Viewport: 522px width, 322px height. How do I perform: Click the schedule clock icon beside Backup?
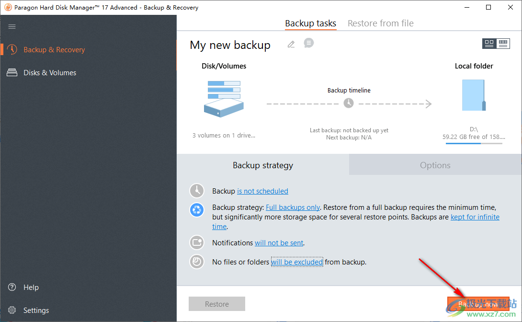pyautogui.click(x=197, y=191)
